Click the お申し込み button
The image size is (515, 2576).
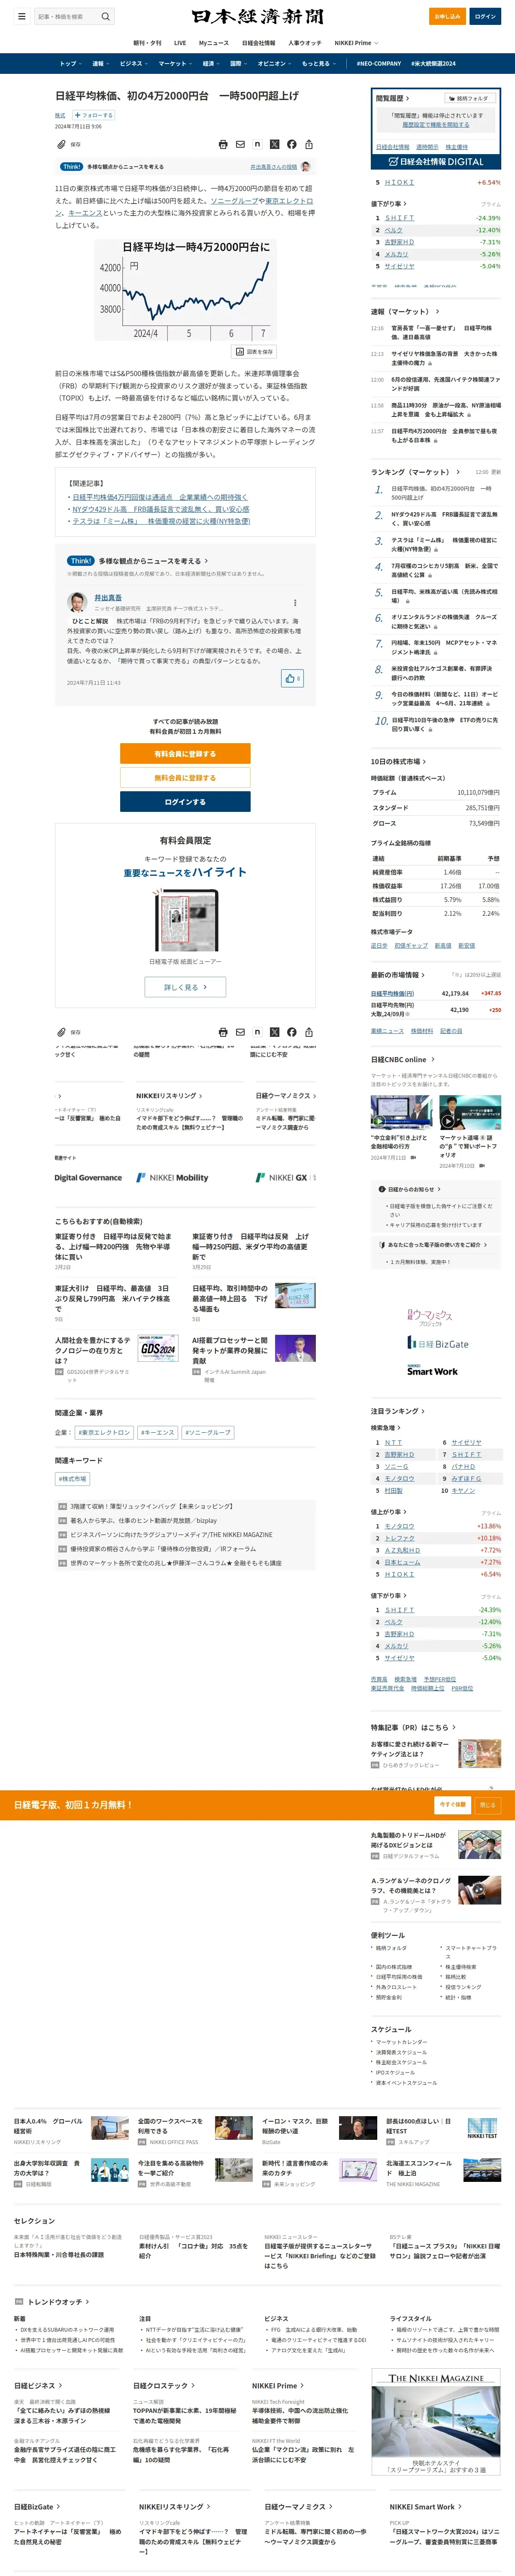click(447, 16)
